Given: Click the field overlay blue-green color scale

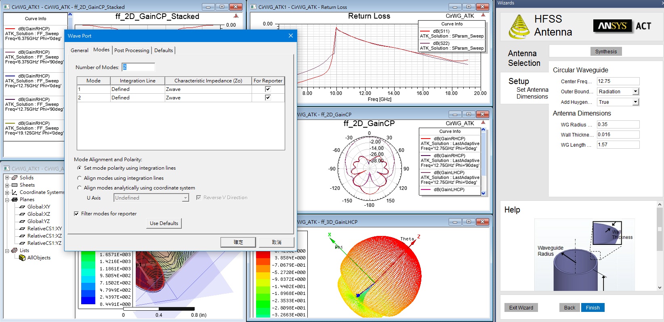Looking at the screenshot, I should tap(88, 278).
